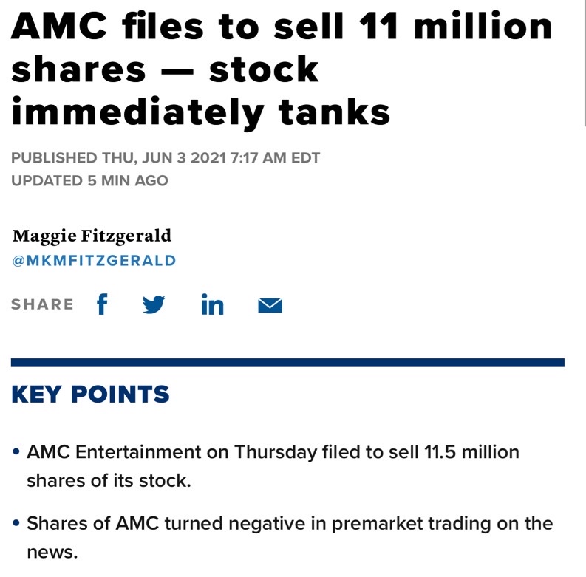Image resolution: width=586 pixels, height=577 pixels.
Task: Email the article using envelope icon
Action: point(270,305)
